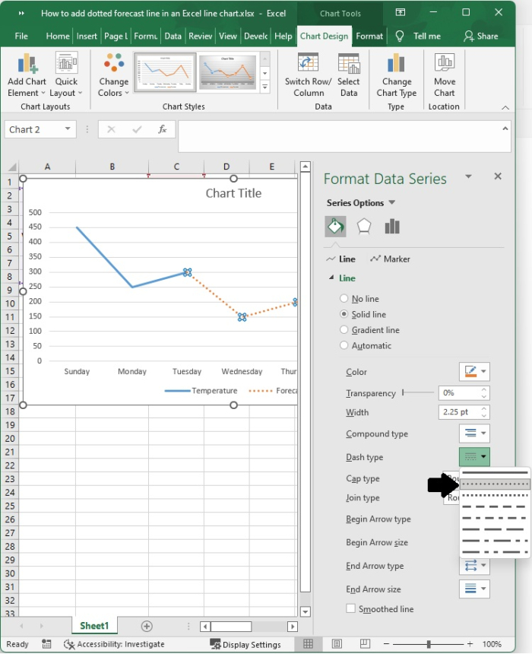The width and height of the screenshot is (532, 654).
Task: Add a new sheet with plus icon
Action: tap(147, 626)
